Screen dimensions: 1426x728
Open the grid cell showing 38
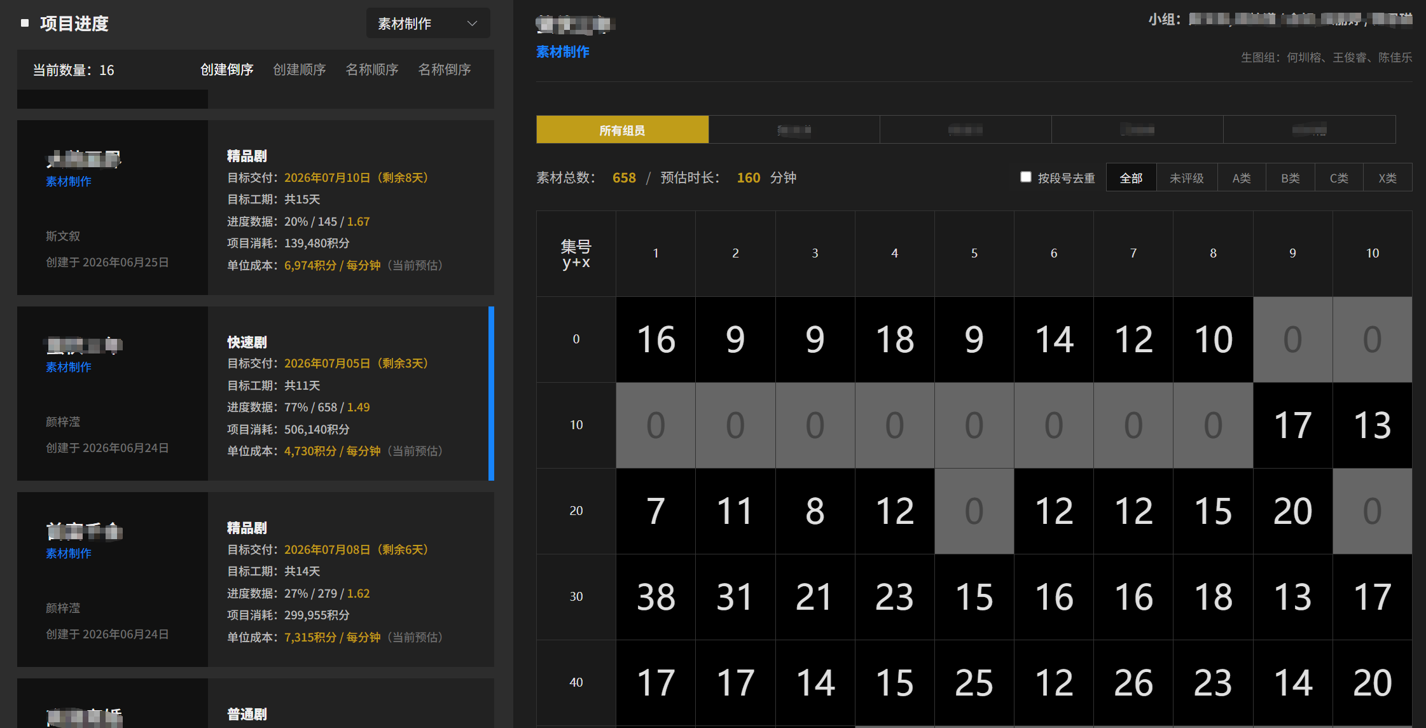coord(656,597)
